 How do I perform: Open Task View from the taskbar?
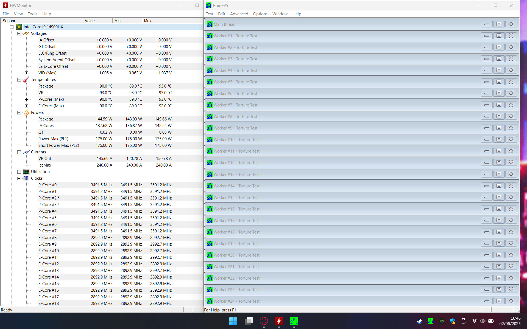click(249, 321)
